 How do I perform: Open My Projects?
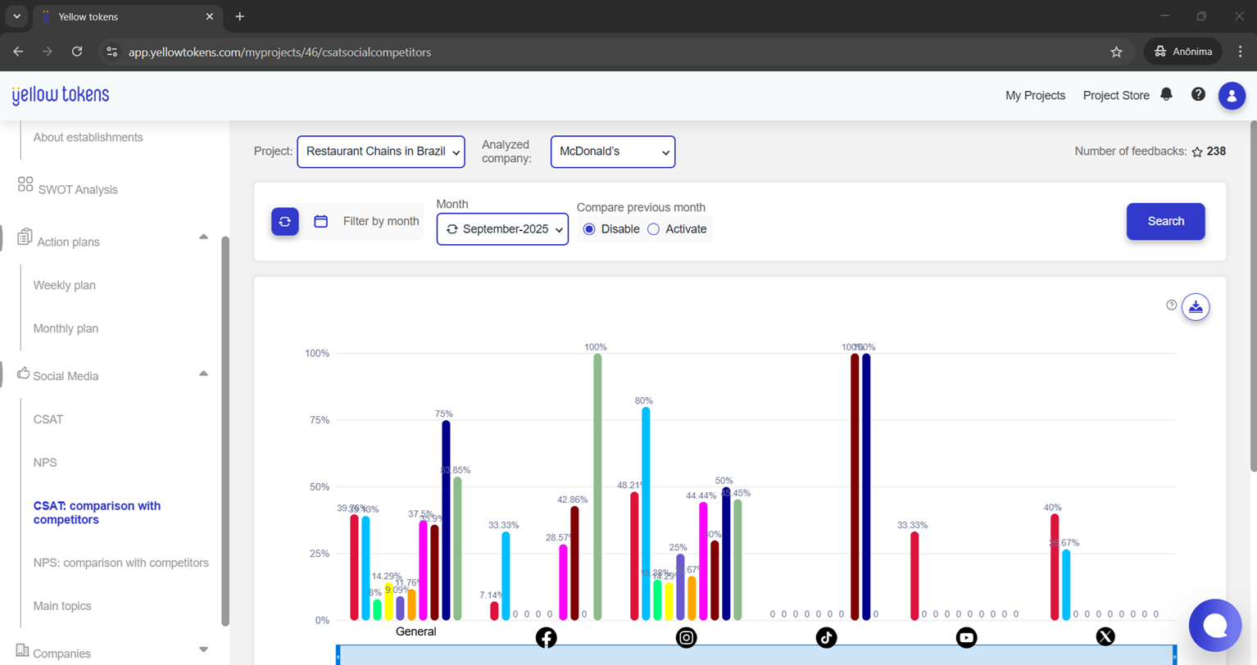[1035, 96]
